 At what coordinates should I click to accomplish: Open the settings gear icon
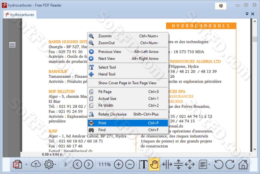pos(49,164)
